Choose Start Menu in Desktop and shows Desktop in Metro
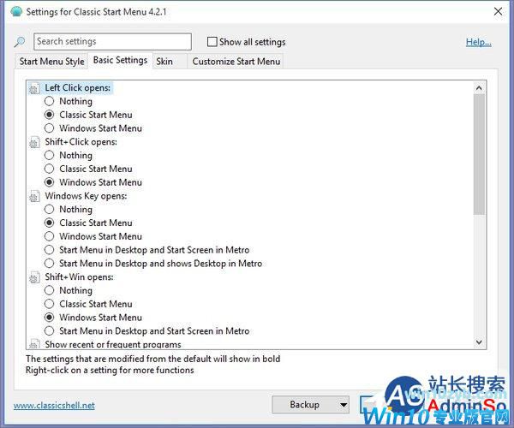Viewport: 514px width, 428px height. (x=50, y=264)
